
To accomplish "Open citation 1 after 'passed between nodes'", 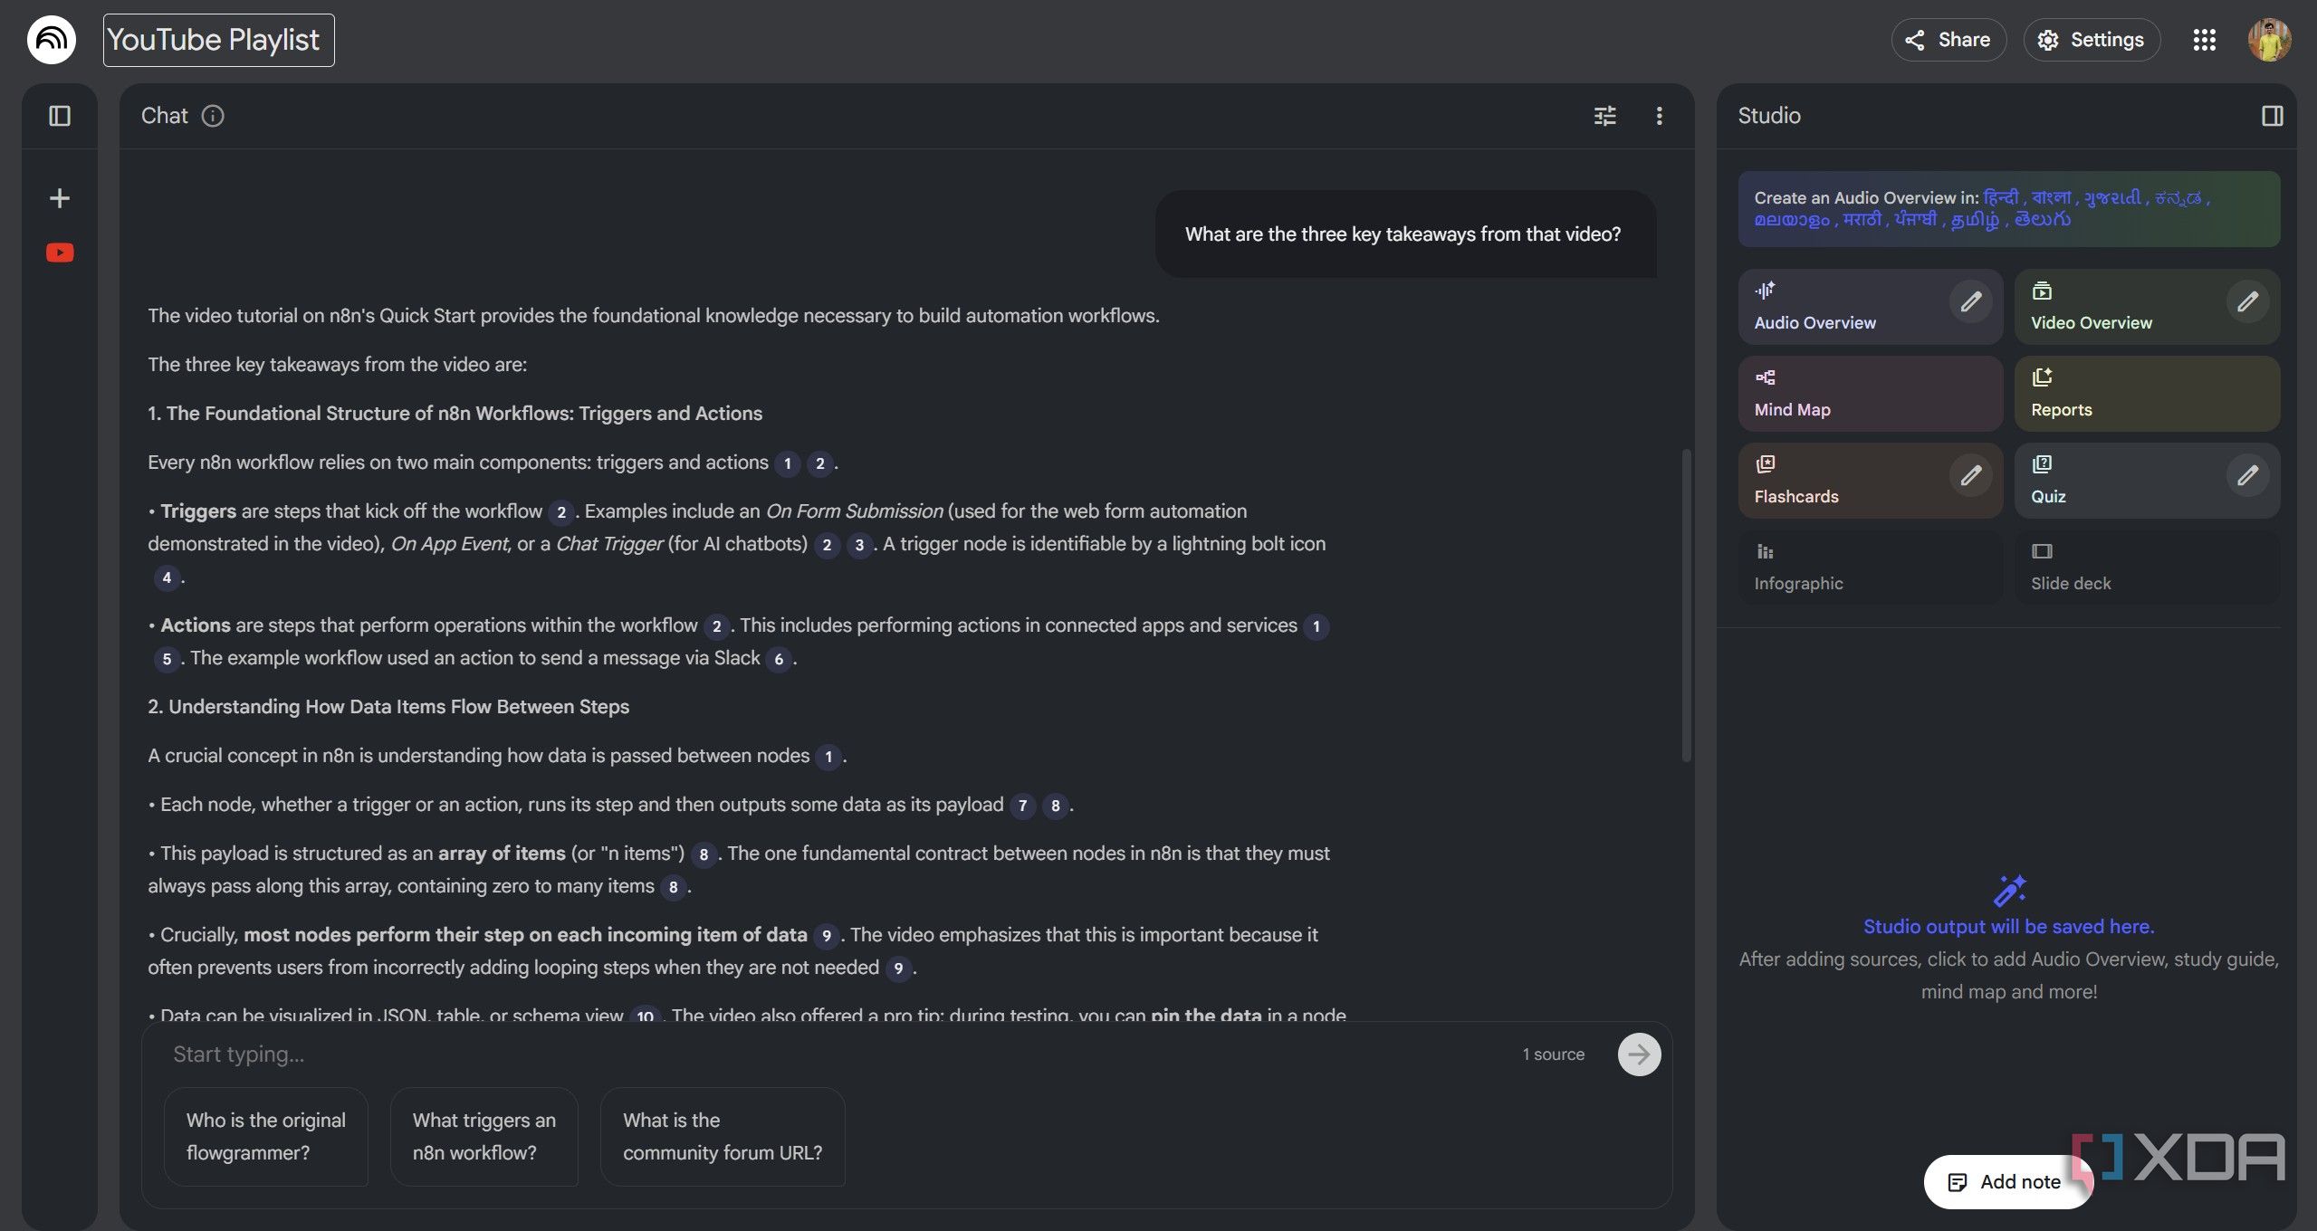I will click(828, 757).
